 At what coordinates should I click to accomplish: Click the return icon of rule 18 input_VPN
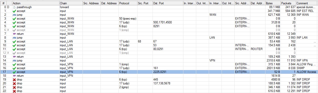[14, 76]
